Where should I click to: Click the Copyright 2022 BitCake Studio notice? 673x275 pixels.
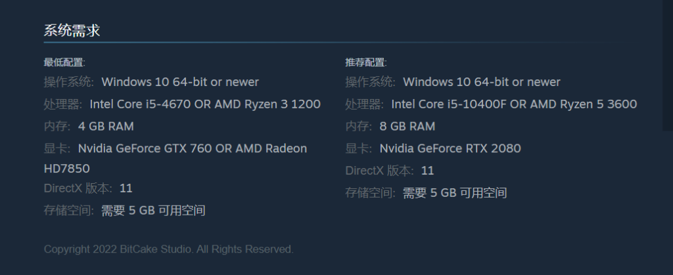169,249
